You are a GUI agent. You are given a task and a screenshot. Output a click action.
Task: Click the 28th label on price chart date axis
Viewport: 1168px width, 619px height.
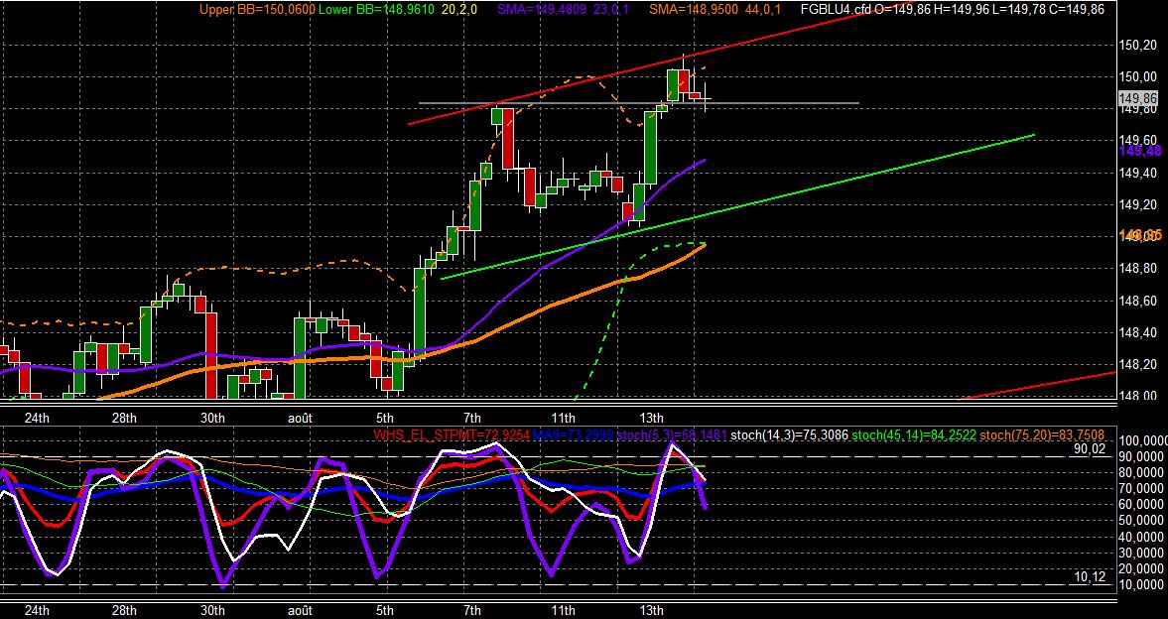pyautogui.click(x=124, y=417)
